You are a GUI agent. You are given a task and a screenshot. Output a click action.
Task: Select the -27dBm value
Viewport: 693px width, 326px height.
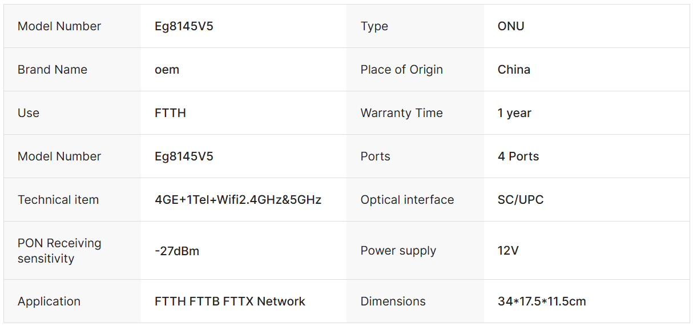click(x=177, y=251)
